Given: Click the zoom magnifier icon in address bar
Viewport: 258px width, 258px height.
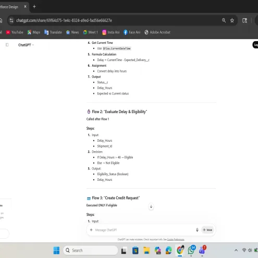Looking at the screenshot, I should [x=224, y=20].
